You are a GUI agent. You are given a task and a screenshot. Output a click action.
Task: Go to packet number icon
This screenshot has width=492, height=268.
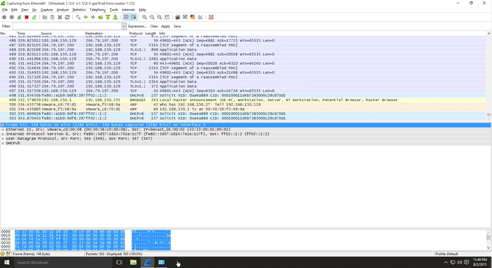[101, 17]
